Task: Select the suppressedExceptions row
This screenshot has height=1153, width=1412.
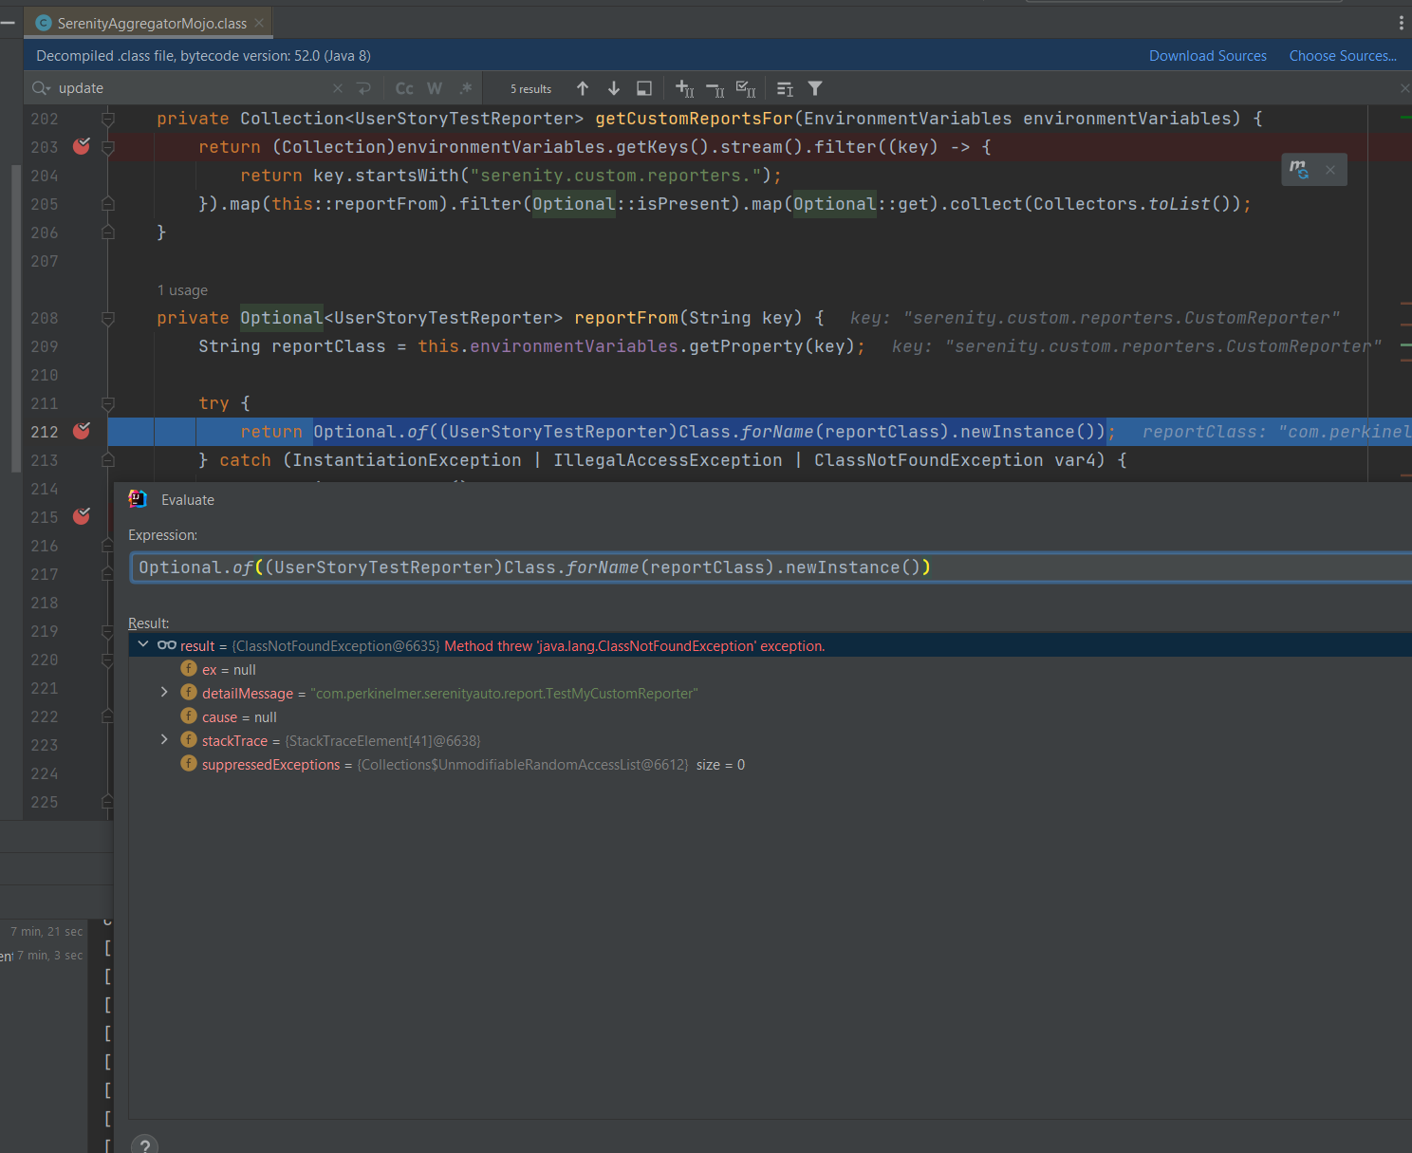Action: pos(770,765)
